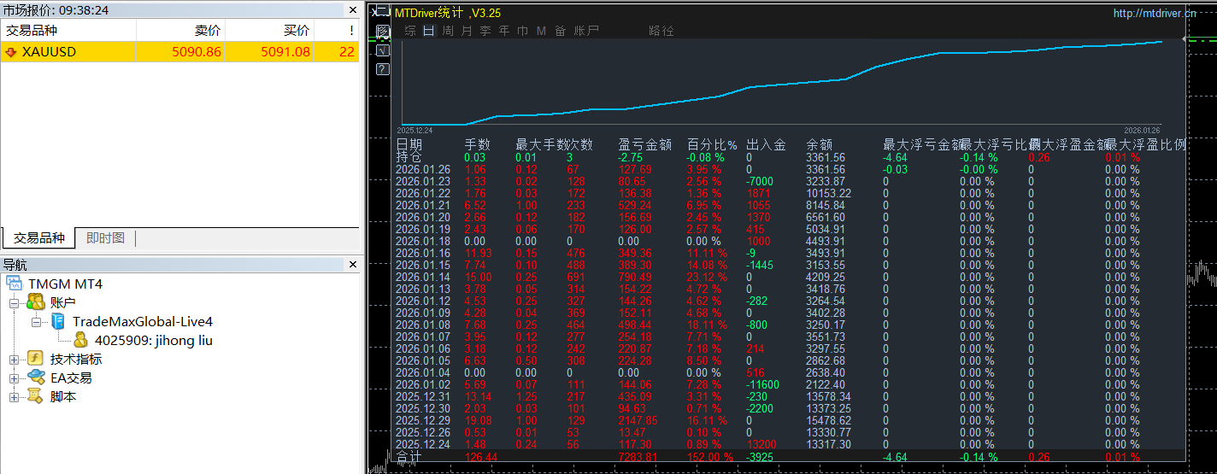Collapse the TradeMaxGlobal-Live4 node
Viewport: 1217px width, 474px height.
36,321
